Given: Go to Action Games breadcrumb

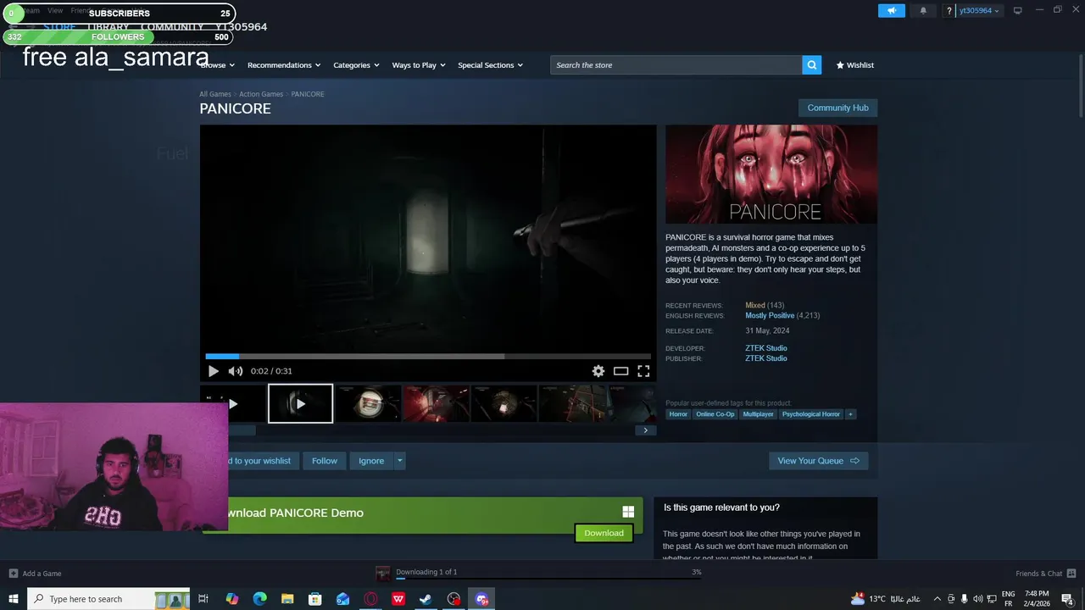Looking at the screenshot, I should [x=261, y=94].
